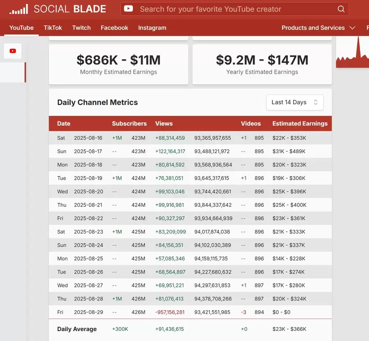
Task: Click the magnifying glass search icon
Action: coord(341,9)
